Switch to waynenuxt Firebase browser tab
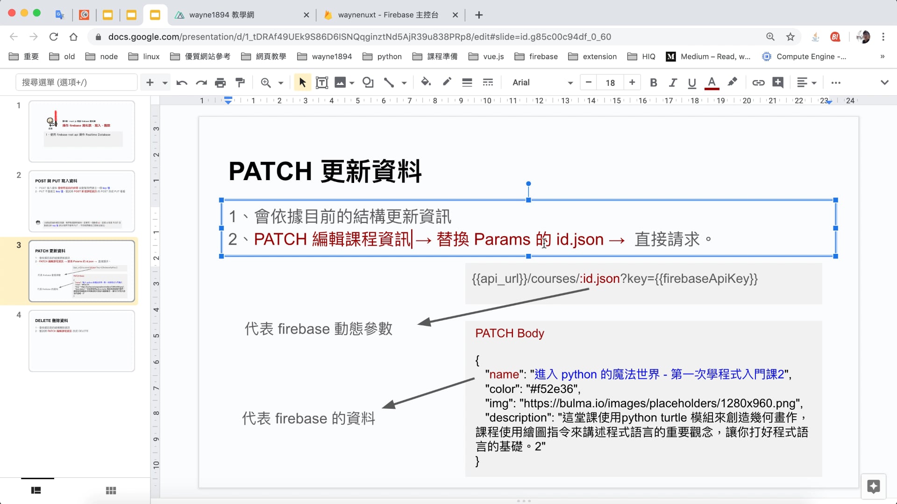The height and width of the screenshot is (504, 897). [388, 15]
